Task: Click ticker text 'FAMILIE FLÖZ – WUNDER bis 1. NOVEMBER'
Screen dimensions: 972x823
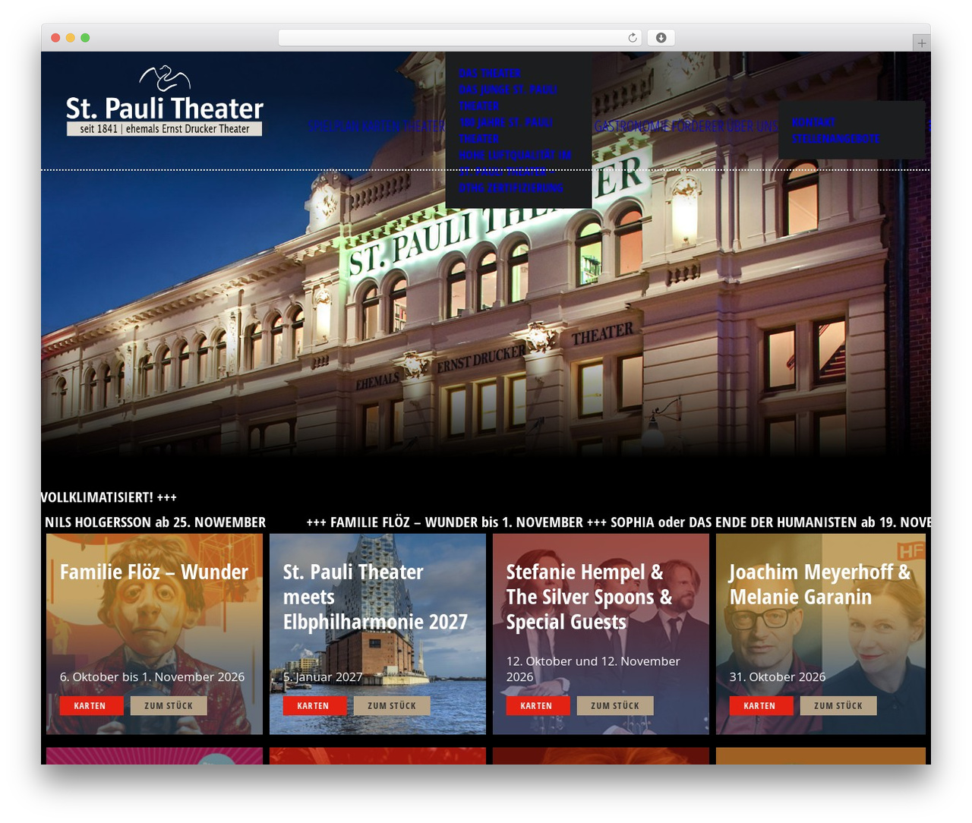Action: [x=456, y=522]
